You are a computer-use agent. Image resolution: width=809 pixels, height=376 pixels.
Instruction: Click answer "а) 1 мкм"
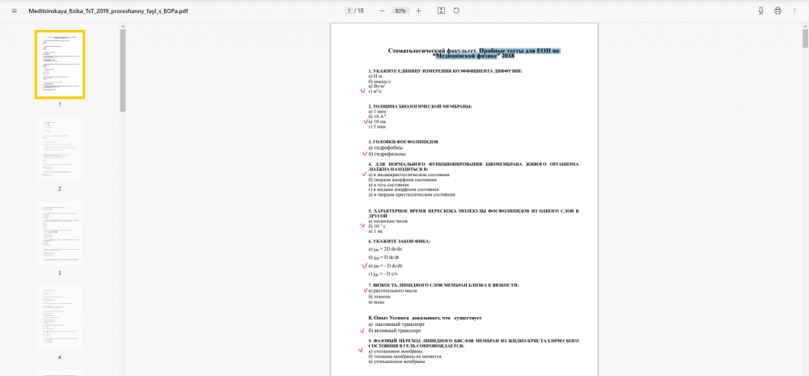point(377,112)
